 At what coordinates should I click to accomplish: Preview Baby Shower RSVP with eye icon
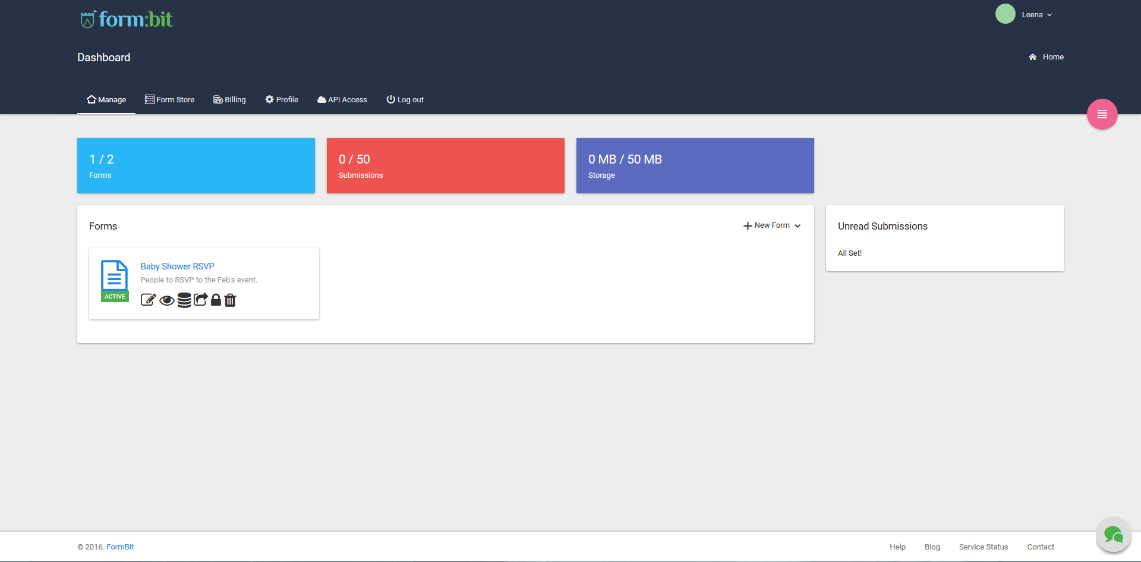pyautogui.click(x=167, y=300)
